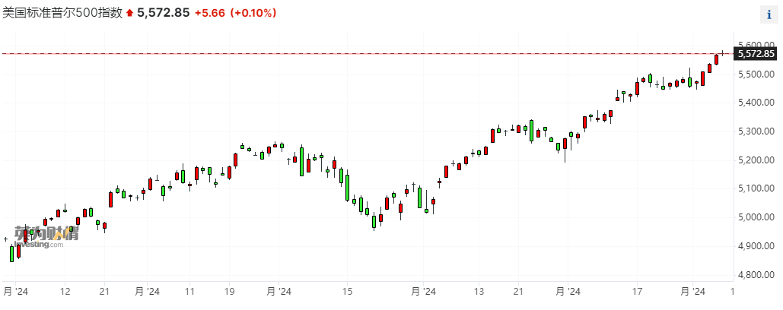
Task: Click the 4,800.00 label on price axis
Action: (756, 276)
